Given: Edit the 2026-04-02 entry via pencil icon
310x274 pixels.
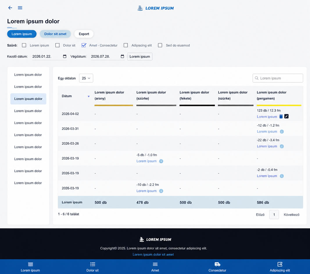Looking at the screenshot, I should [x=286, y=116].
